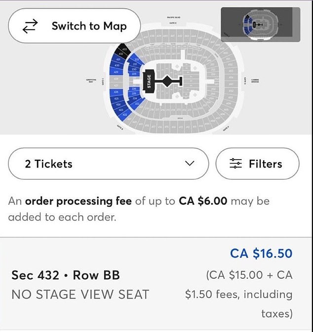Viewport: 313px width, 332px height.
Task: Pick blue section 425 on the seat map
Action: 117,99
